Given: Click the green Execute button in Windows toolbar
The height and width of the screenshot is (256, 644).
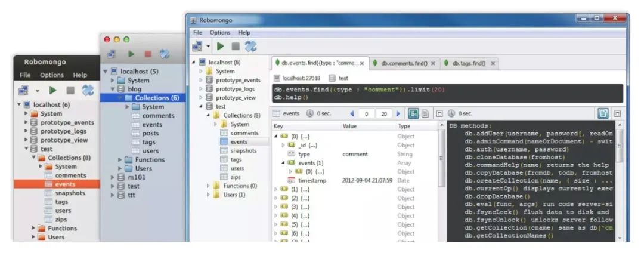Looking at the screenshot, I should point(221,46).
